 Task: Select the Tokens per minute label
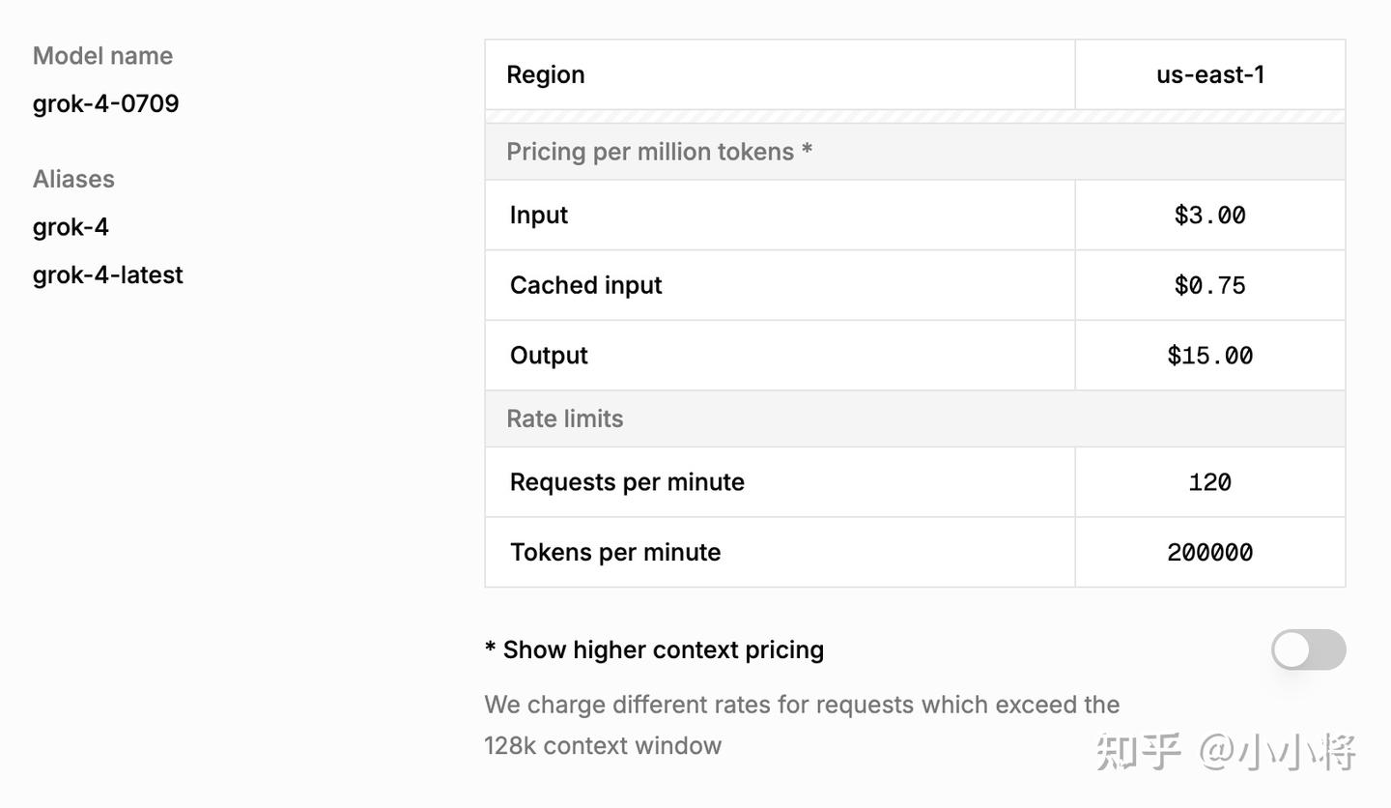[615, 552]
